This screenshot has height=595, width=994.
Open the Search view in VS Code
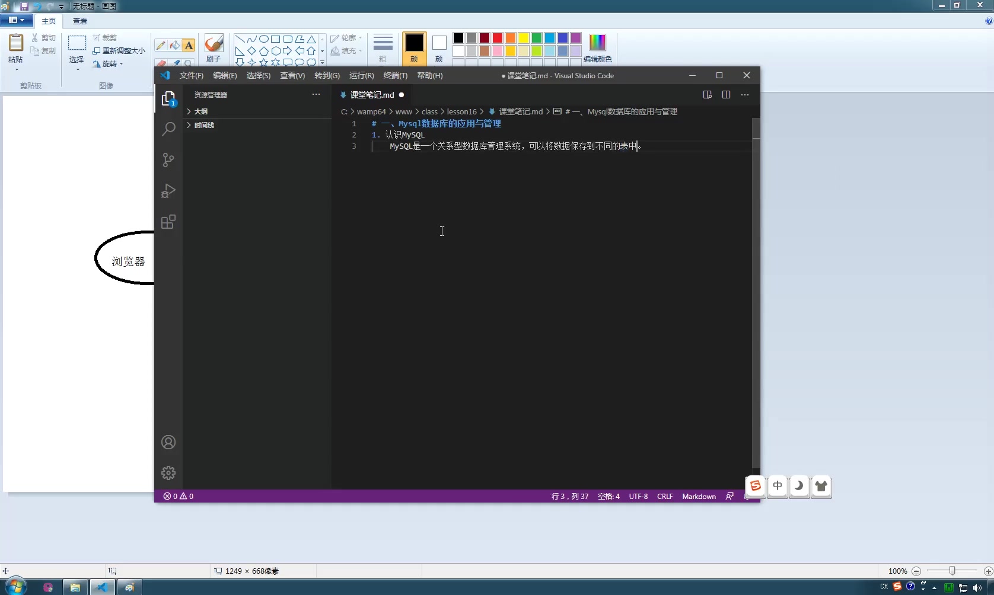pyautogui.click(x=168, y=129)
